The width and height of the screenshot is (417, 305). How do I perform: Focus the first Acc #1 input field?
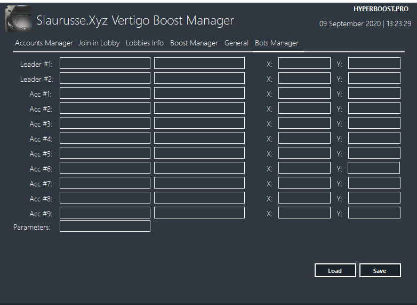105,93
